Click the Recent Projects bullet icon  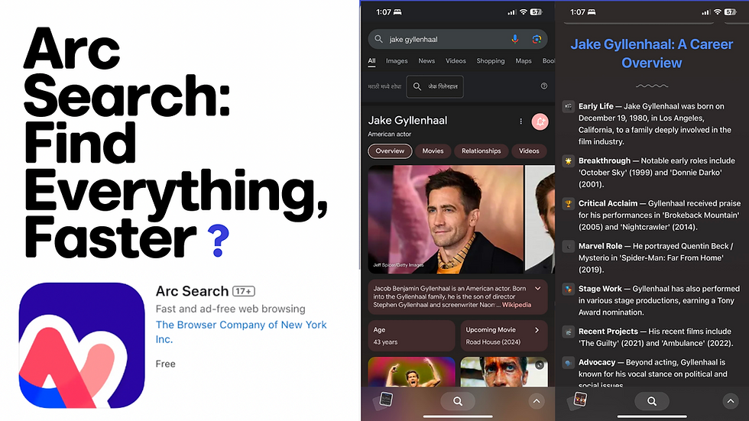tap(568, 332)
